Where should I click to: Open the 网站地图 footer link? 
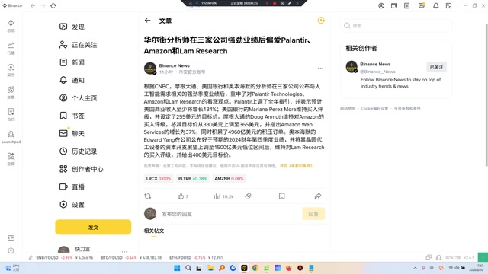pos(348,108)
